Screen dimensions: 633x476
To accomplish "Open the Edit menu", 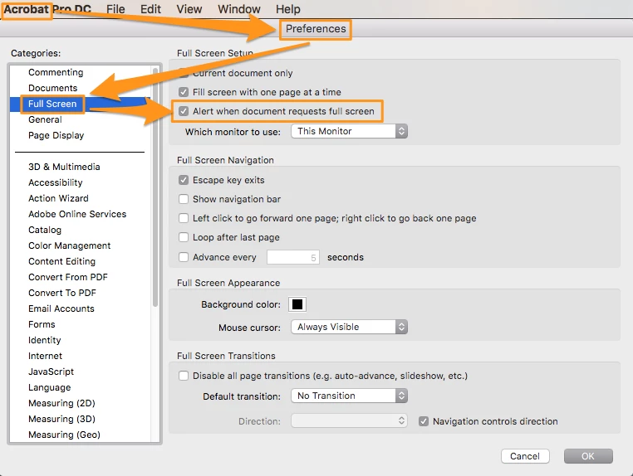I will 150,9.
